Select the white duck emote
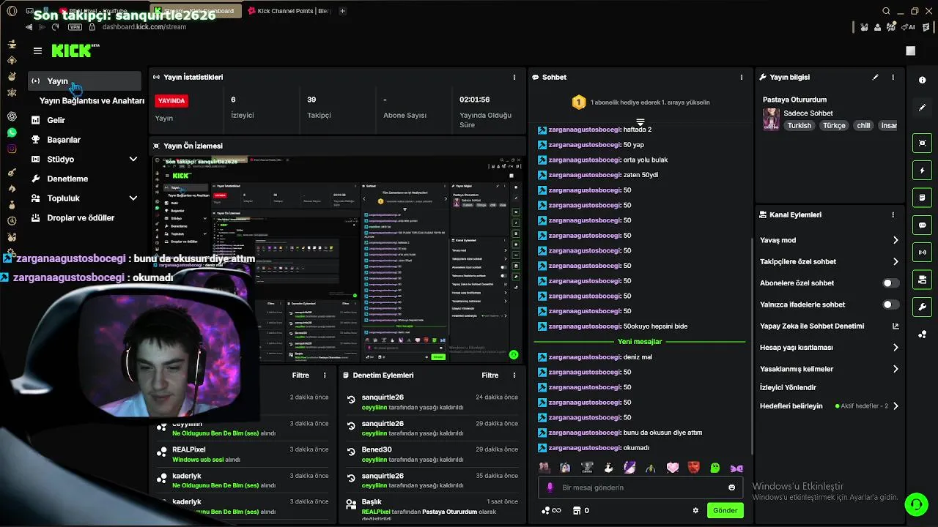The image size is (938, 527). pos(608,468)
